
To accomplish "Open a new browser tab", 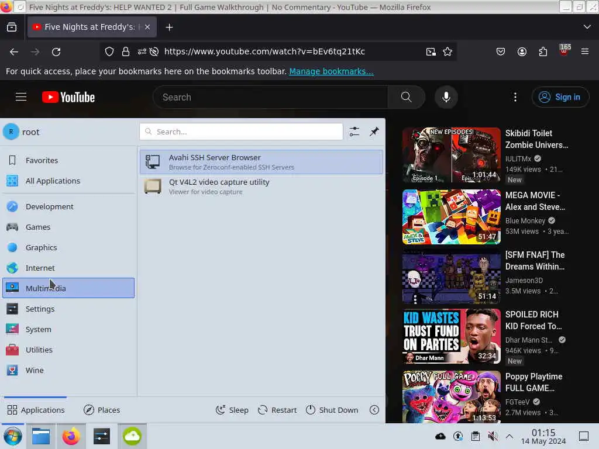I will point(169,27).
